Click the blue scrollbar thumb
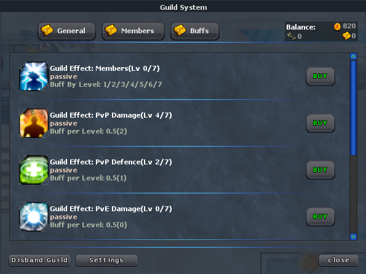This screenshot has height=274, width=366. (x=354, y=108)
